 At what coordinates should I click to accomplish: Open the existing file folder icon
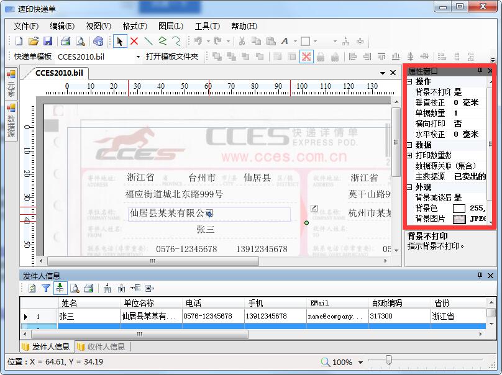tap(33, 42)
